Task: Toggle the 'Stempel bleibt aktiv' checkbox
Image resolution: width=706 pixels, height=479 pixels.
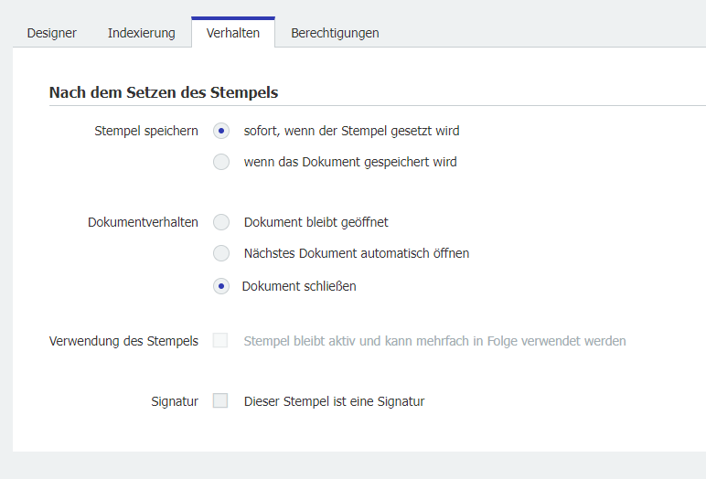Action: (220, 341)
